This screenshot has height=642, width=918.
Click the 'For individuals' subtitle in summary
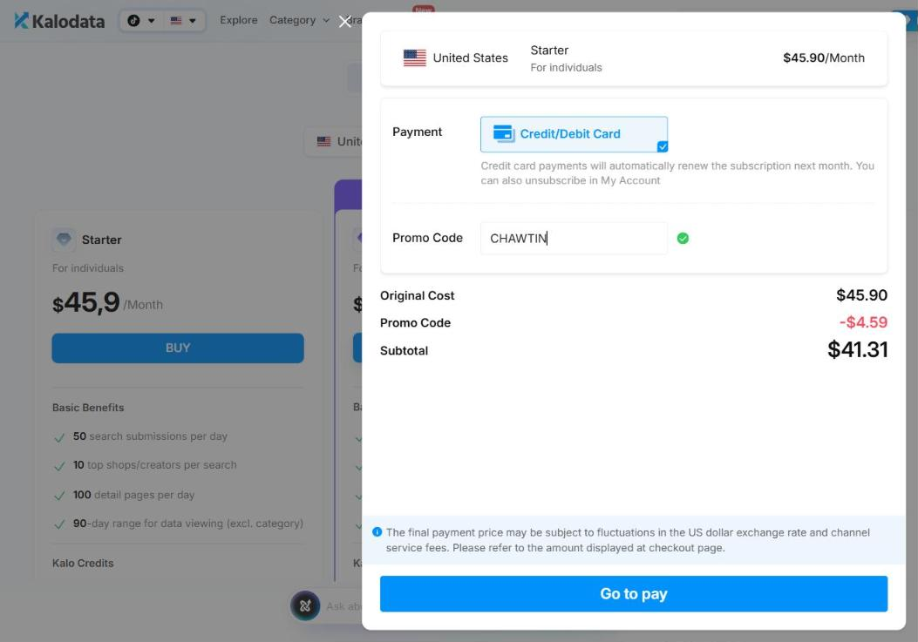566,67
